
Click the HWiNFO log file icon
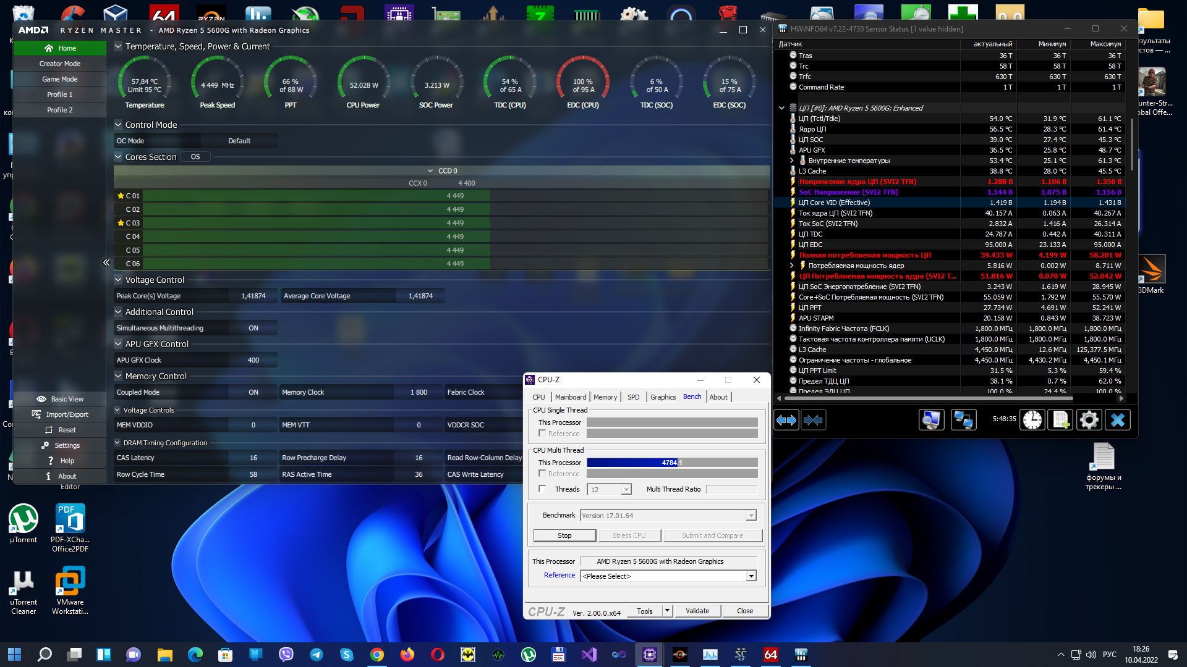1060,420
